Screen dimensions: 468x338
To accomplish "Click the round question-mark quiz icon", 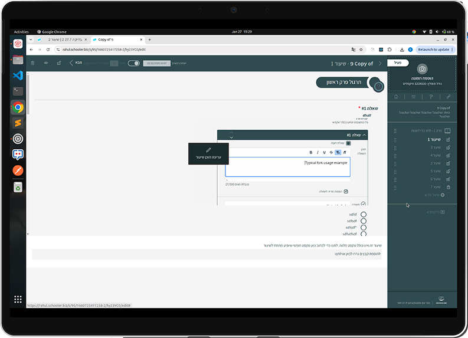I will click(378, 87).
